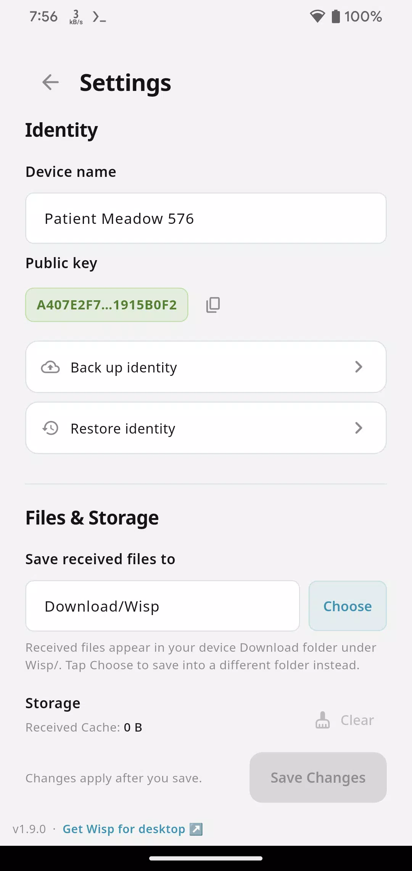The width and height of the screenshot is (412, 871).
Task: Tap the cloud upload backup icon
Action: (50, 367)
